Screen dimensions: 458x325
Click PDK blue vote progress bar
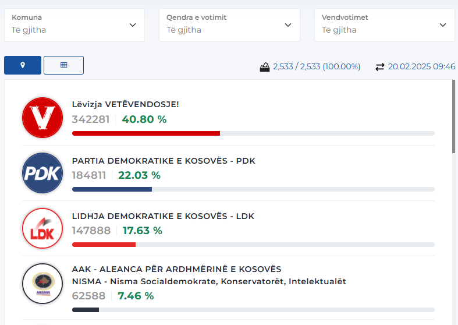coord(112,189)
